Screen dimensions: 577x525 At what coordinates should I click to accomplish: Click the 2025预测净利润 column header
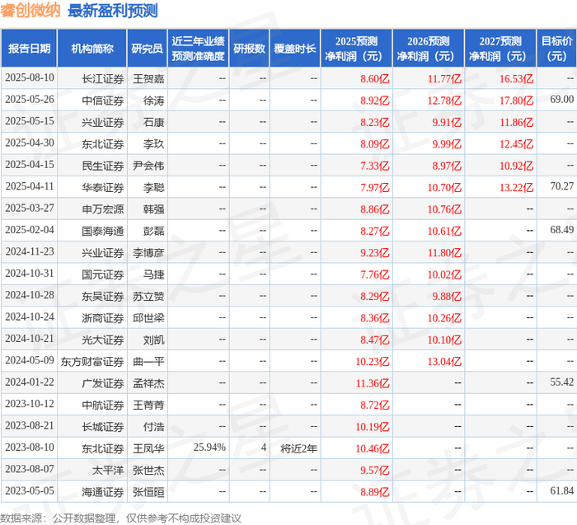356,48
